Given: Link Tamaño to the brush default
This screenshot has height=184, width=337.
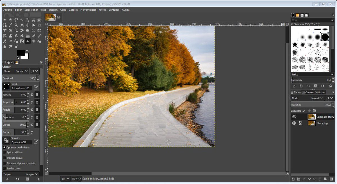Looking at the screenshot, I should (37, 95).
